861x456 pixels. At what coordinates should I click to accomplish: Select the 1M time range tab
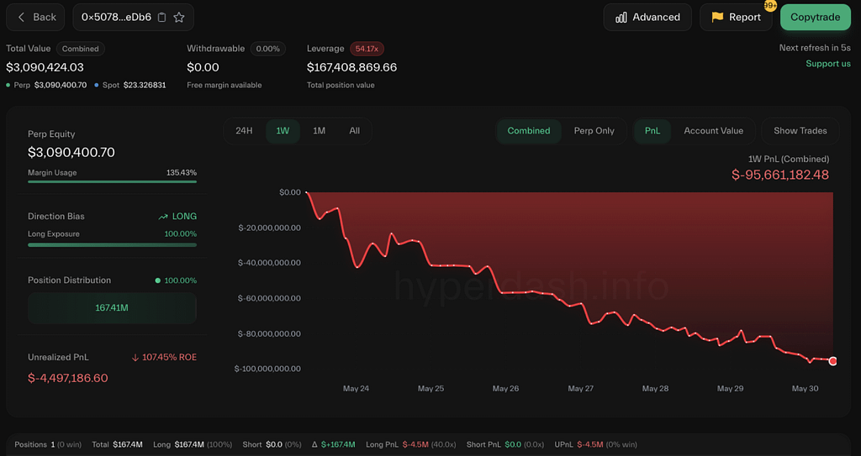(319, 131)
